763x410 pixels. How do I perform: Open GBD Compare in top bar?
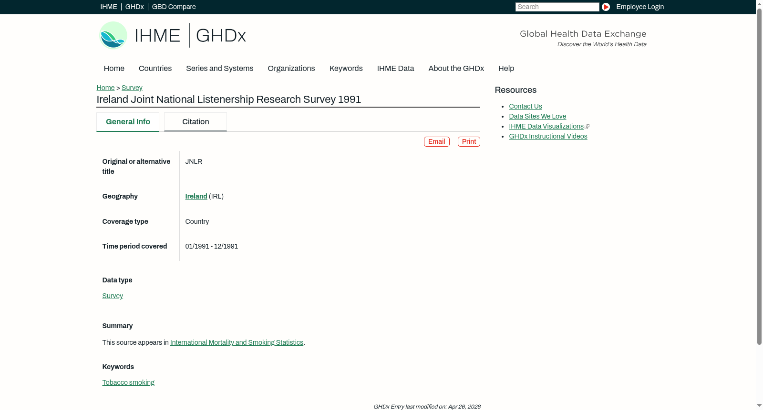pyautogui.click(x=174, y=7)
